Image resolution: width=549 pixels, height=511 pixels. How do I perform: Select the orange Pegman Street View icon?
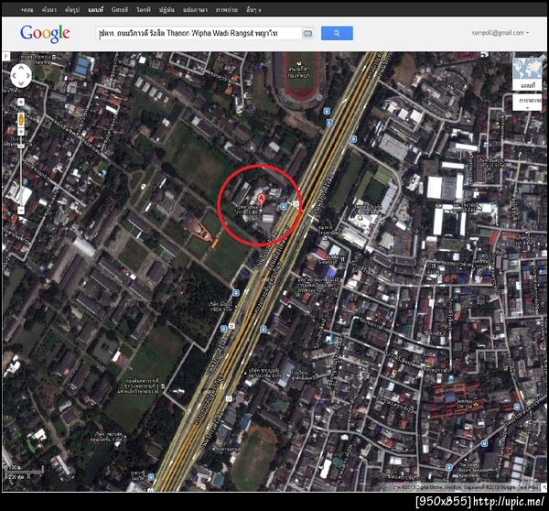coord(21,120)
